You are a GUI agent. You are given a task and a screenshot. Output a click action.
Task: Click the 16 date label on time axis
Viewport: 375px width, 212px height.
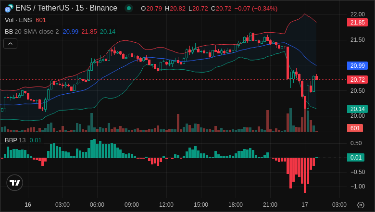[28, 205]
